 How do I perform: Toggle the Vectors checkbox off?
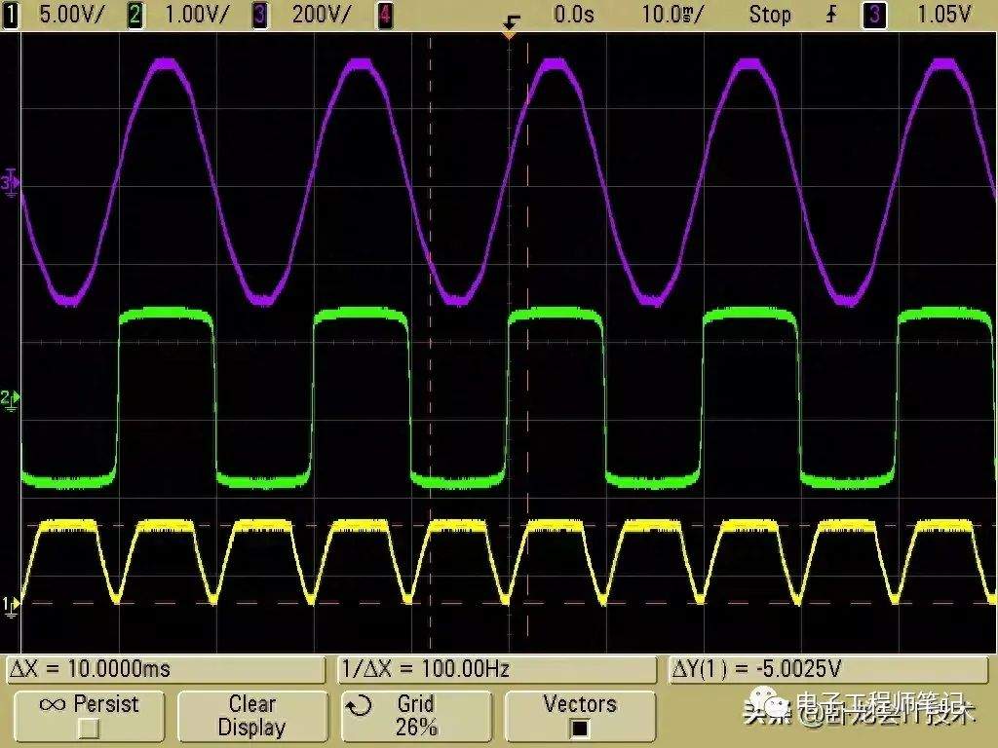580,728
